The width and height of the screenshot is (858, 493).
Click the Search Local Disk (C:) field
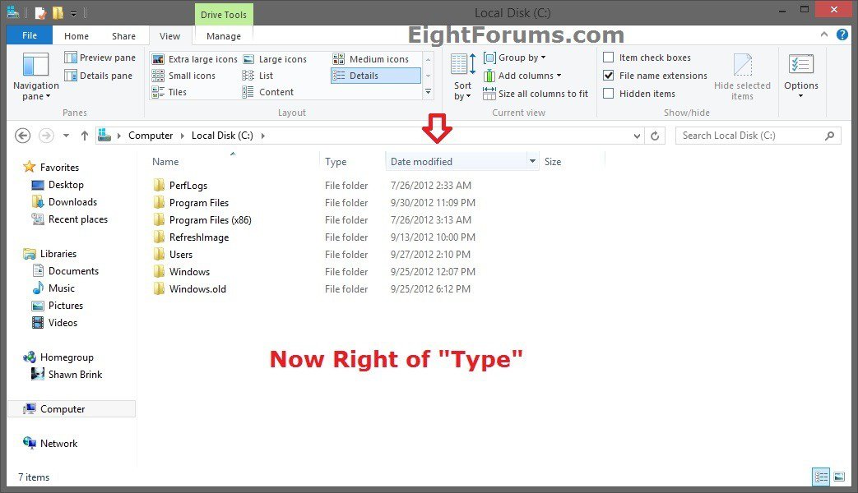coord(758,136)
